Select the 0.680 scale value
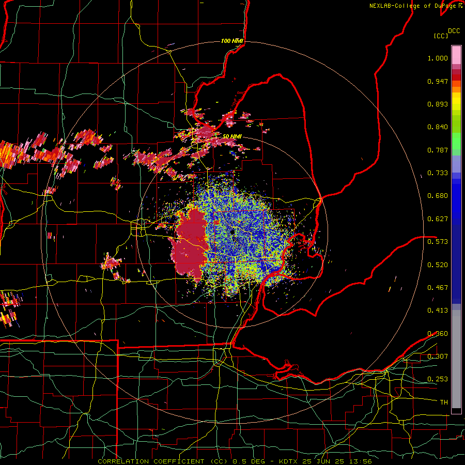Screen dimensions: 465x465 [438, 196]
